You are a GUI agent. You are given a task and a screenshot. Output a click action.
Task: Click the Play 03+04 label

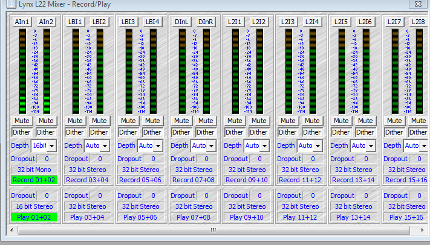88,217
